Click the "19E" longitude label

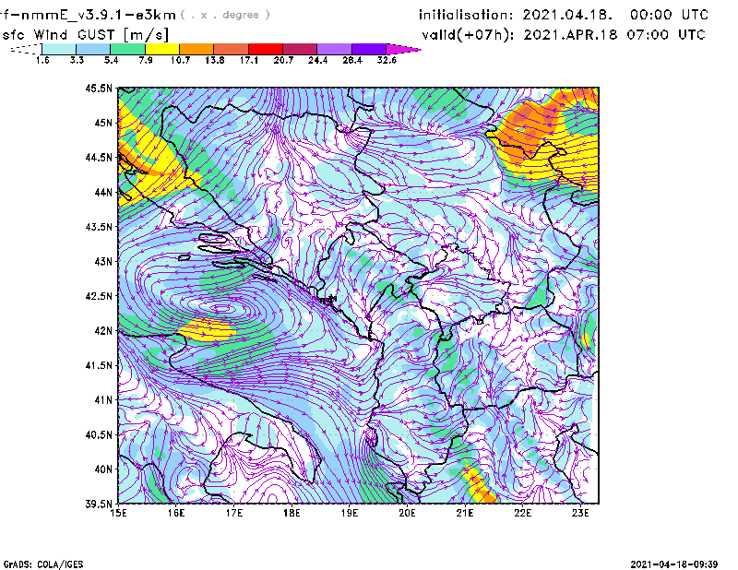click(350, 513)
